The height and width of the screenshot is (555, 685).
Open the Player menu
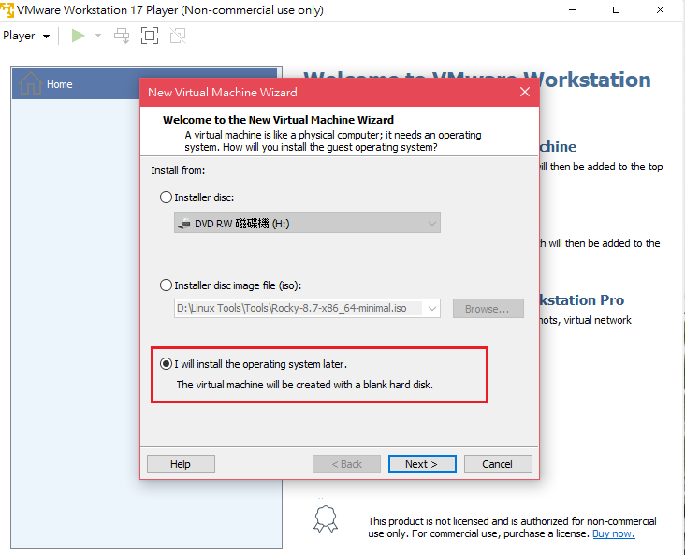click(26, 36)
